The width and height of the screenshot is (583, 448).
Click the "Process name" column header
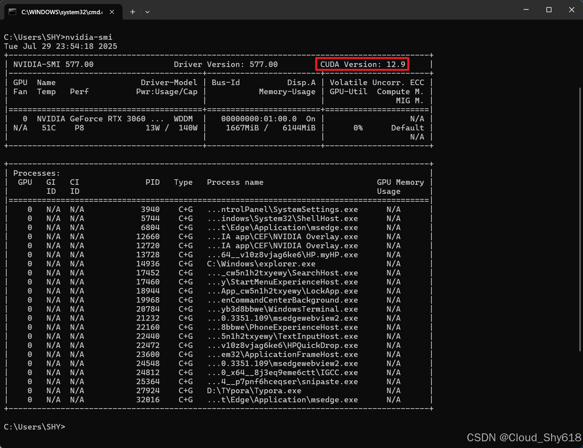point(235,182)
